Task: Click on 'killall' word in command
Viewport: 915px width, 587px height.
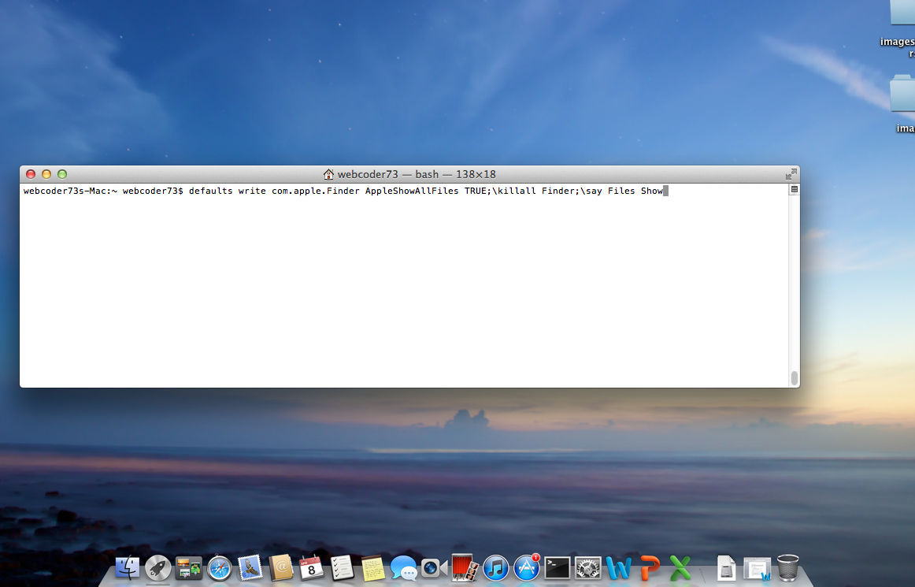Action: pyautogui.click(x=517, y=191)
